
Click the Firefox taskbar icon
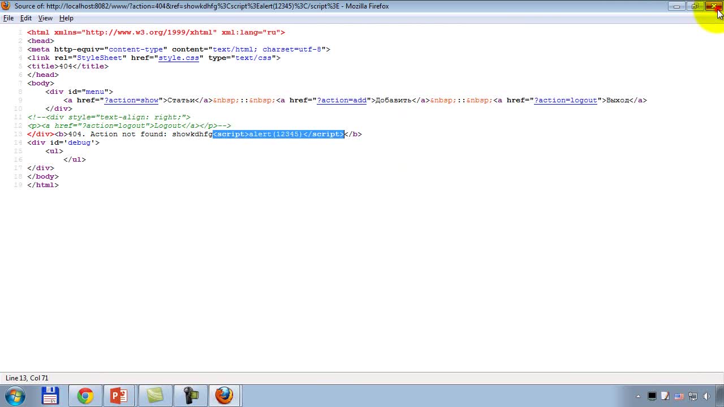point(224,396)
